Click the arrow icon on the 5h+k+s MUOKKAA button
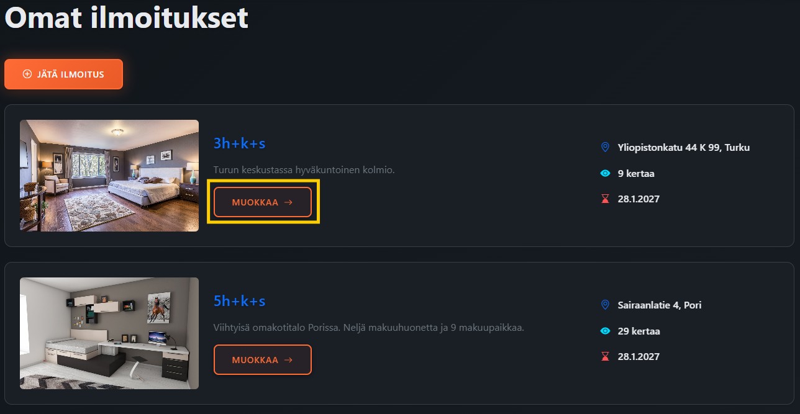This screenshot has height=414, width=800. [x=288, y=360]
